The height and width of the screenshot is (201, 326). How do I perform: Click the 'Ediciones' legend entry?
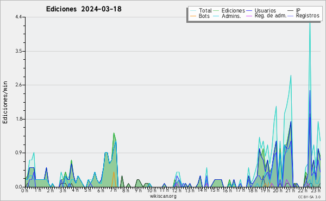point(233,10)
